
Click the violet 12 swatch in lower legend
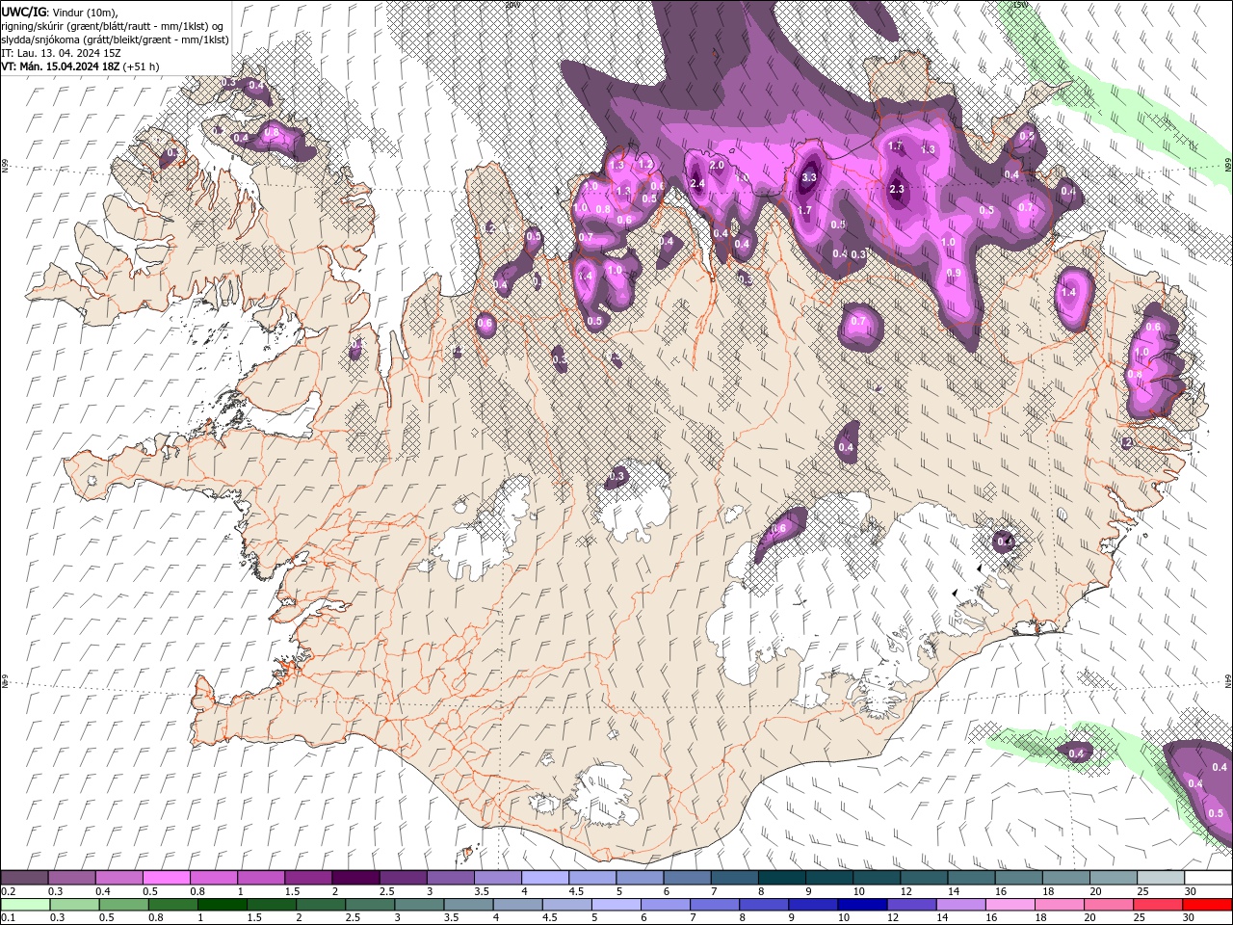pyautogui.click(x=911, y=905)
